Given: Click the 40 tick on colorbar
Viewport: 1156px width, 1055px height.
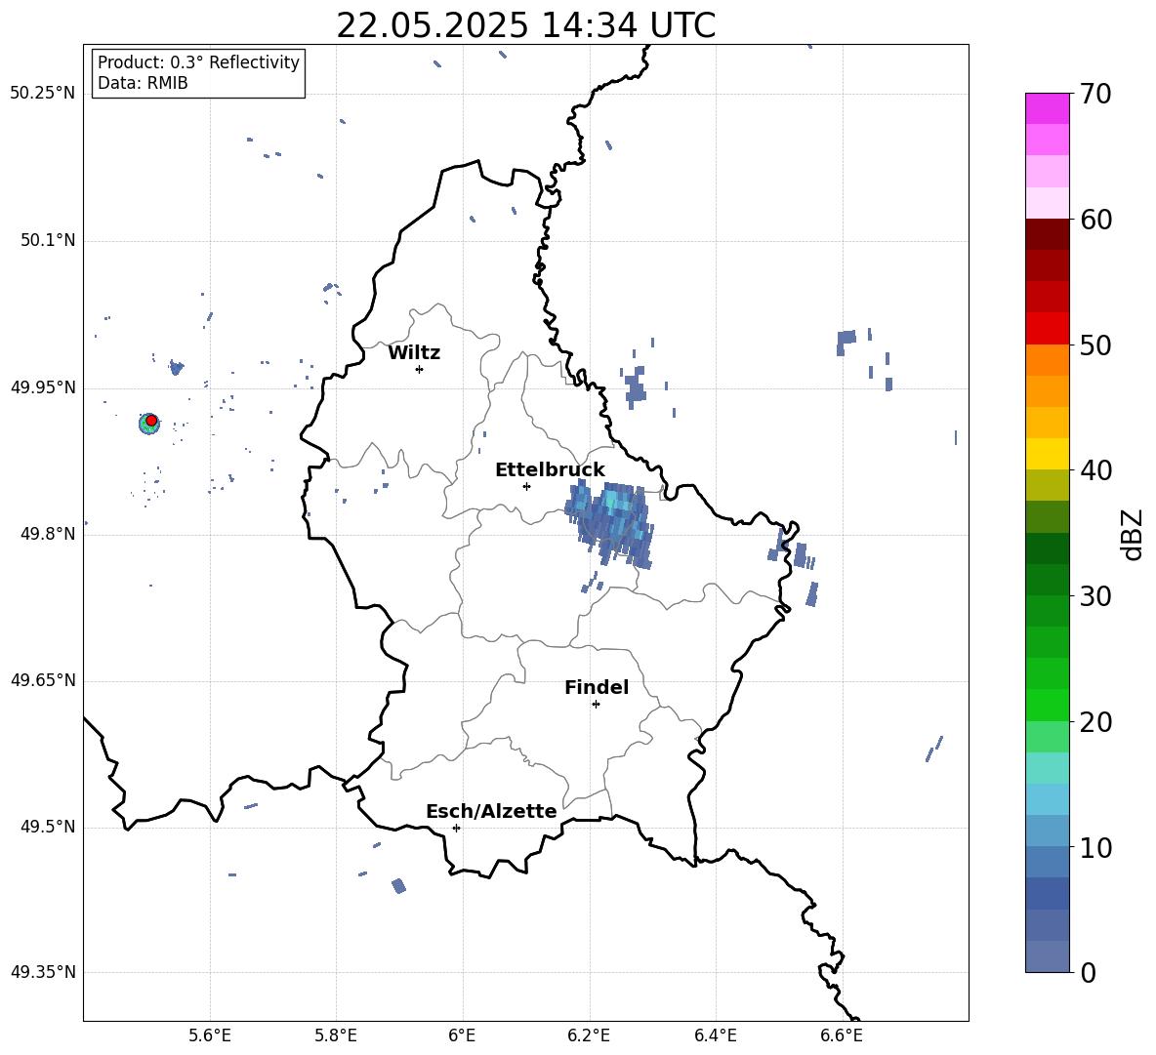Looking at the screenshot, I should click(1095, 470).
